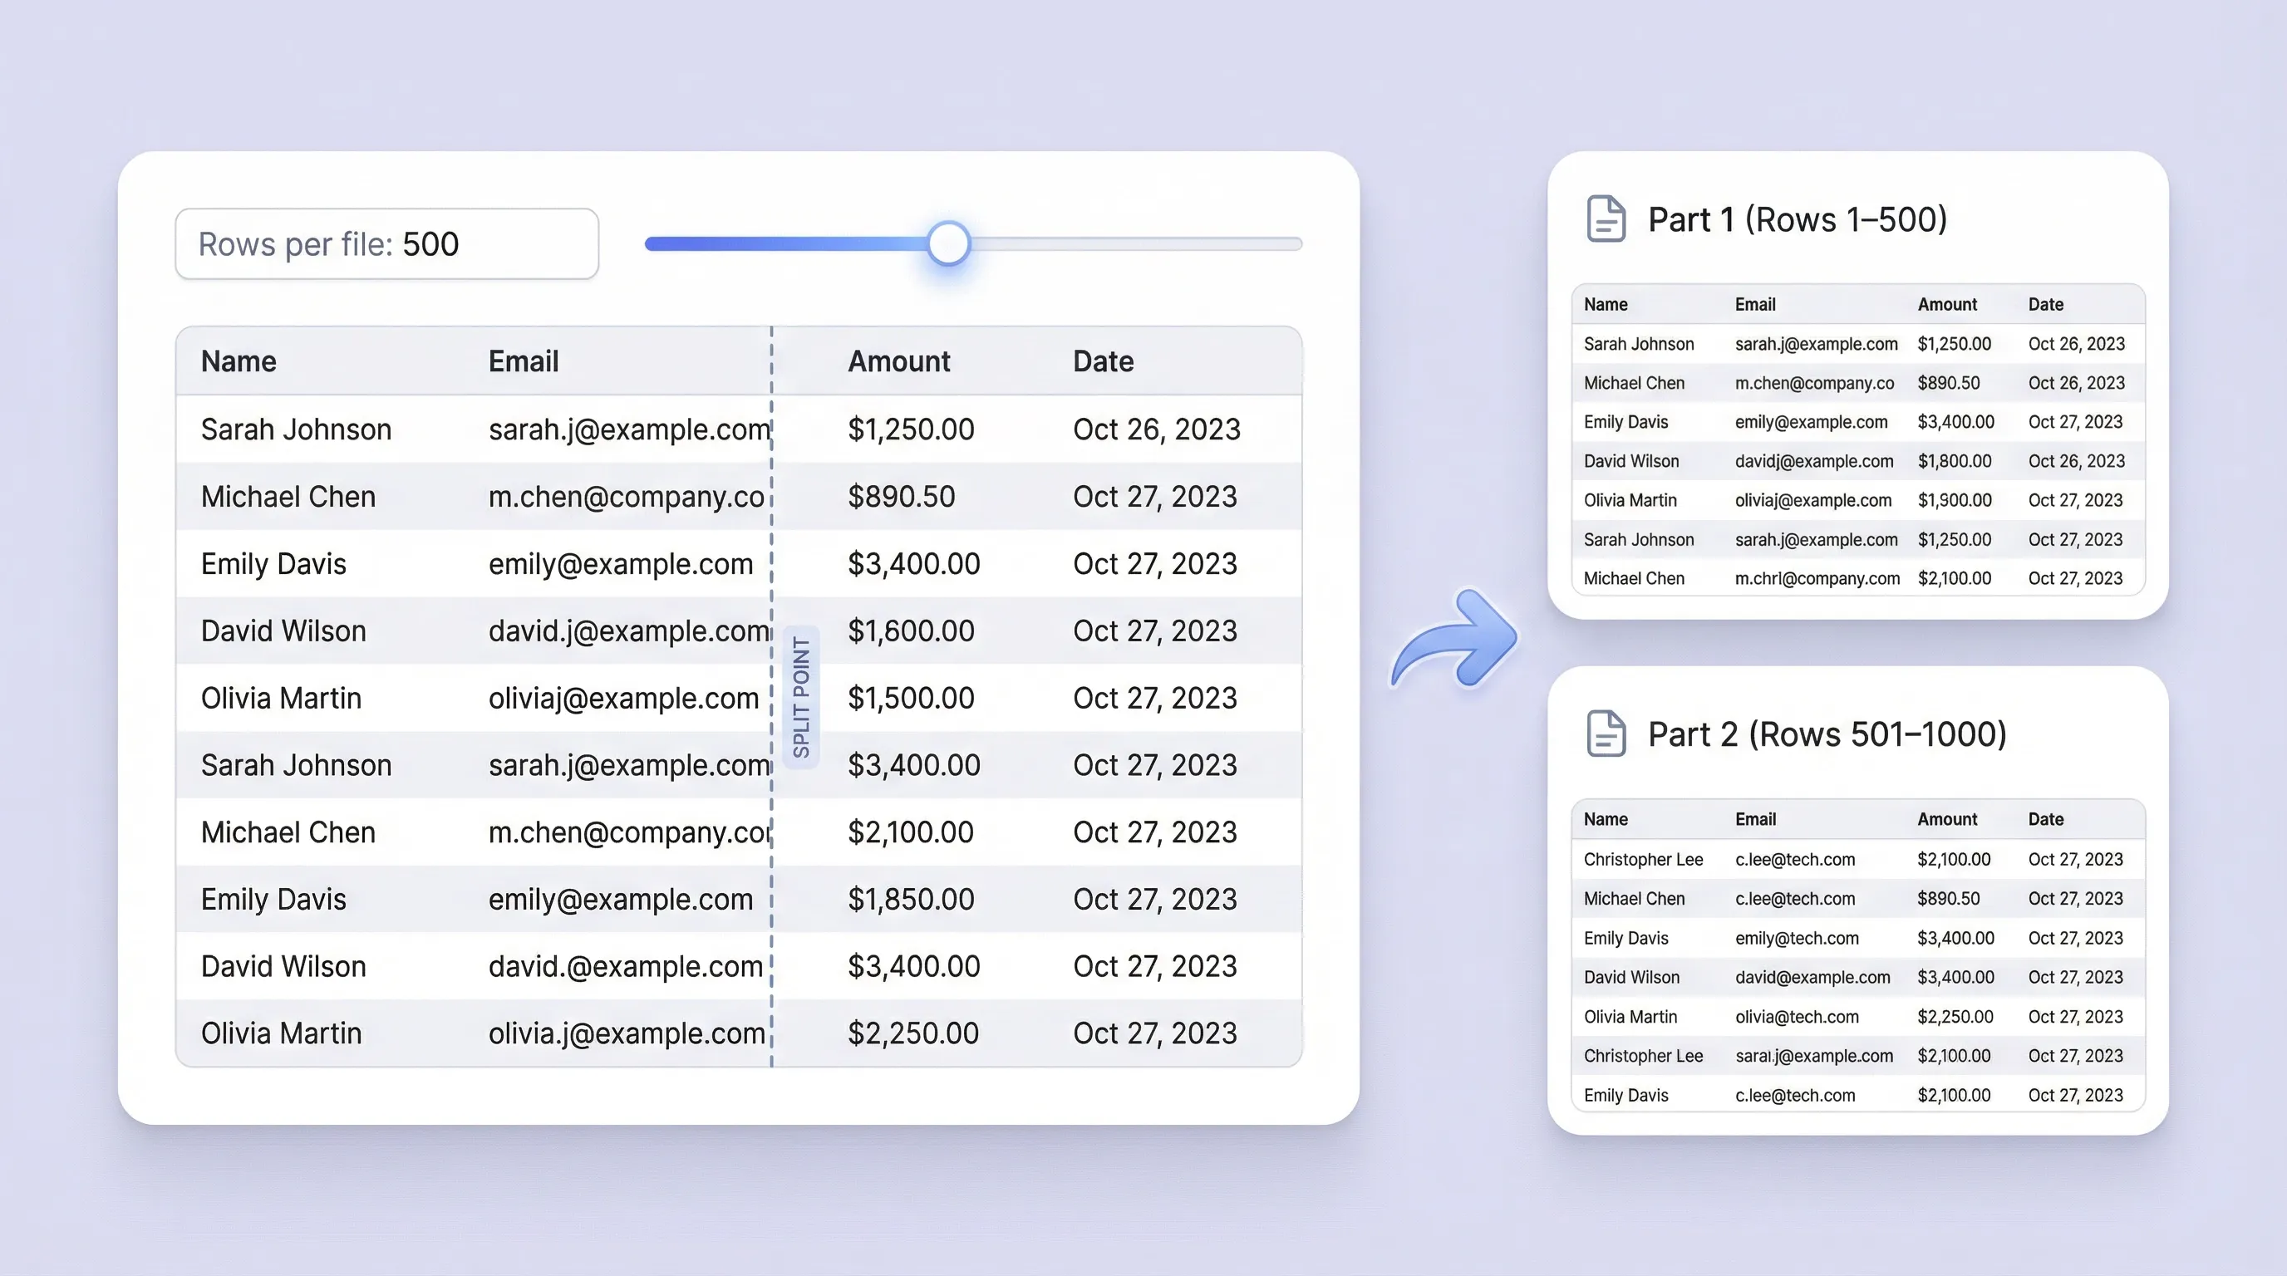The height and width of the screenshot is (1276, 2287).
Task: Click the Part 1 file document icon
Action: (1607, 219)
